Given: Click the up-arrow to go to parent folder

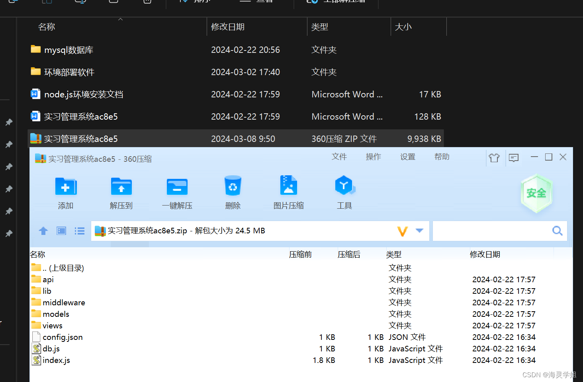Looking at the screenshot, I should pyautogui.click(x=43, y=231).
